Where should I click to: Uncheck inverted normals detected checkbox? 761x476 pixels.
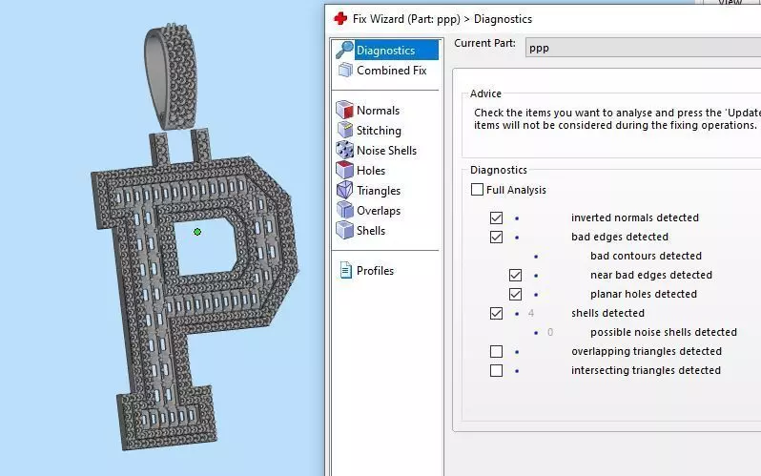(496, 217)
